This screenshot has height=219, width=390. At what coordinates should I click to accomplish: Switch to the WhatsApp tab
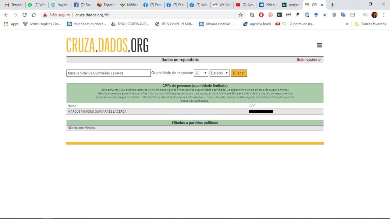pyautogui.click(x=37, y=5)
